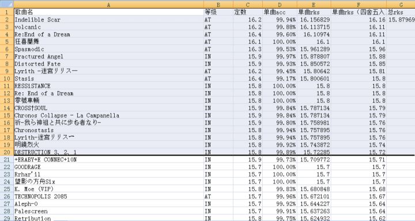Click the 单曲rks（四舍五入 header cell
The width and height of the screenshot is (415, 221).
pyautogui.click(x=359, y=12)
